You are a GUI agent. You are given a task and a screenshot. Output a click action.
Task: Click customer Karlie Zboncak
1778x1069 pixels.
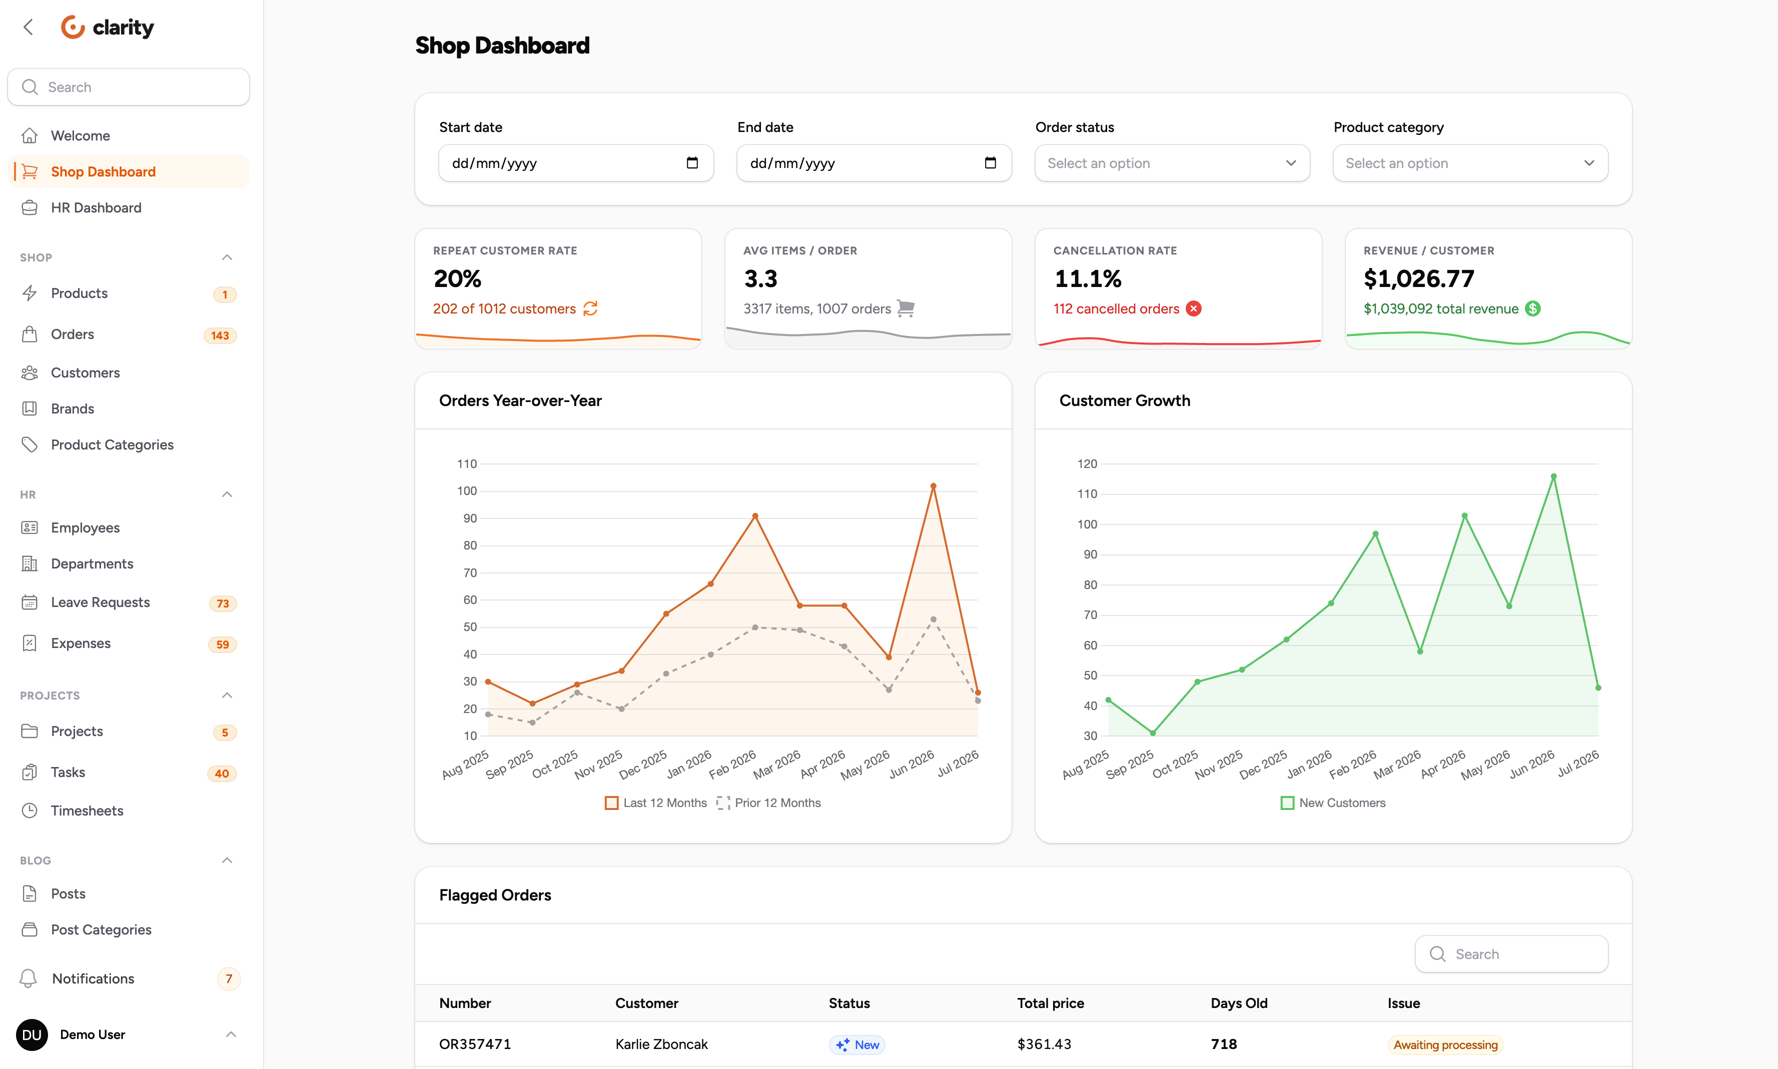coord(661,1044)
